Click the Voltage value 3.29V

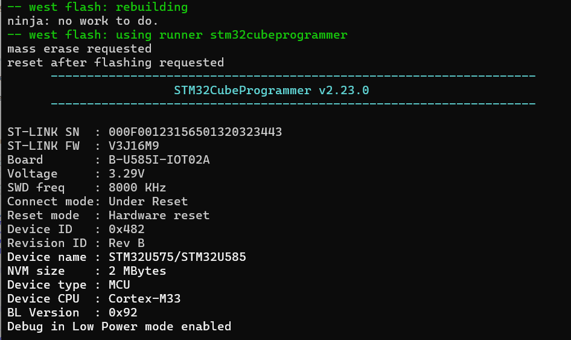126,173
